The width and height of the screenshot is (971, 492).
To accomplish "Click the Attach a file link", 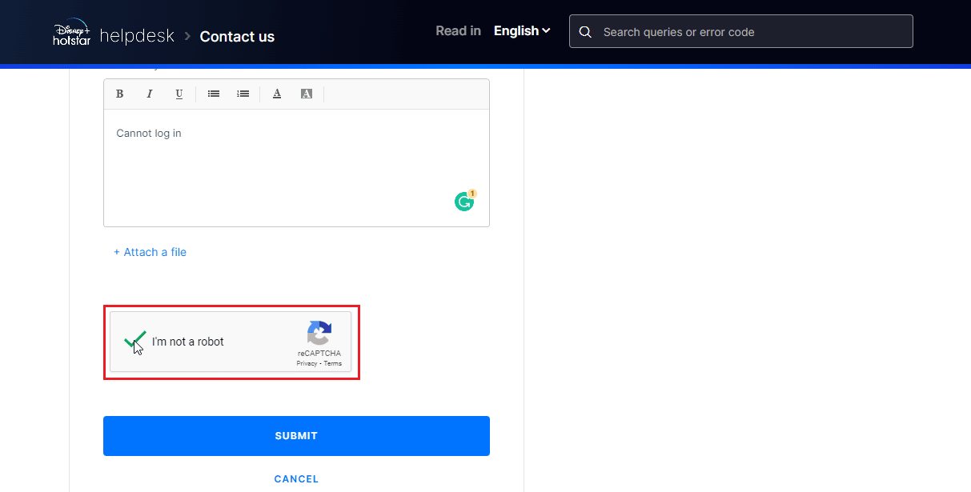I will click(x=150, y=252).
